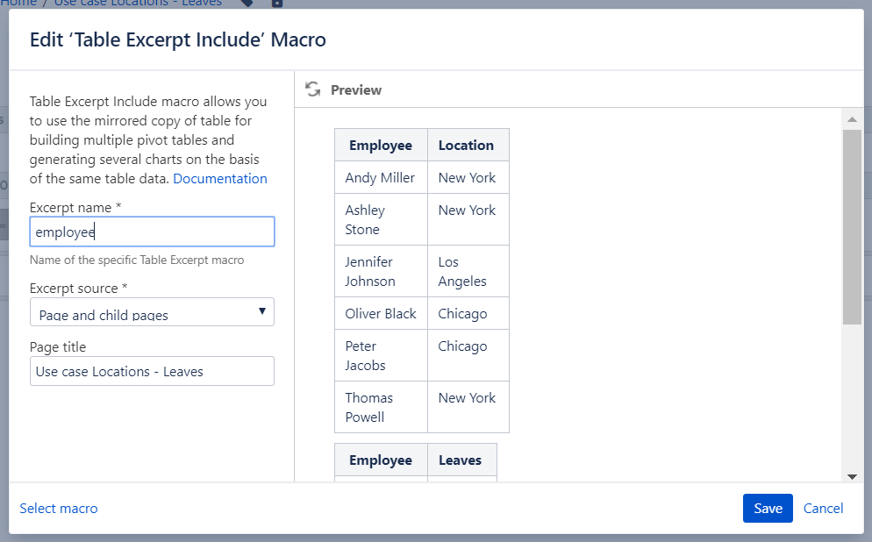Screen dimensions: 872x542
Task: Click the preview scrollbar up arrow
Action: (x=851, y=118)
